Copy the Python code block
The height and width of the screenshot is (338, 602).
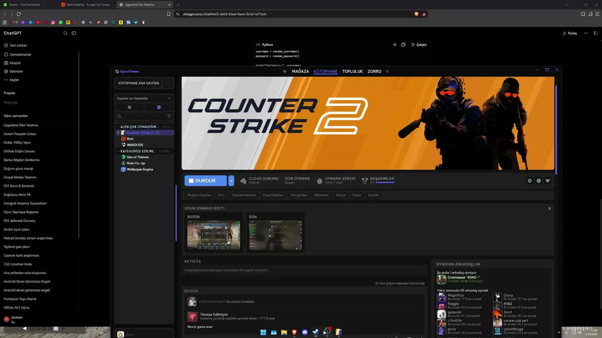click(x=403, y=45)
